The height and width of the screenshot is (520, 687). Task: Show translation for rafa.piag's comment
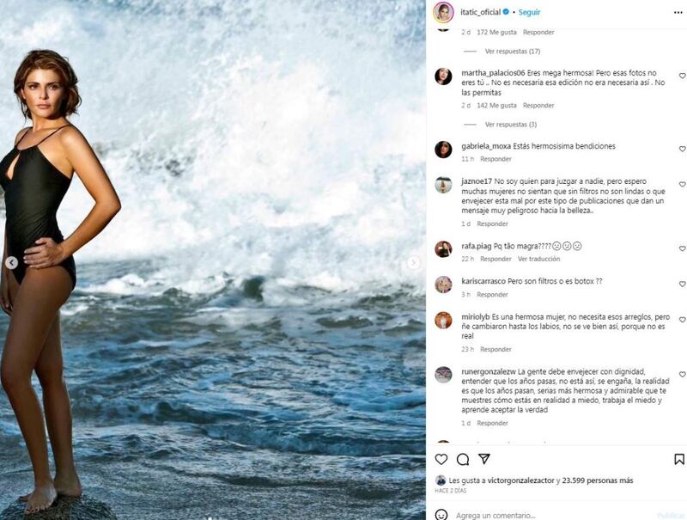point(538,259)
